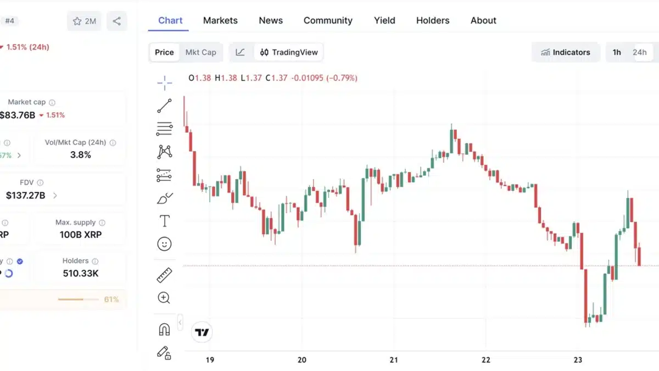Screen dimensions: 659x371
Task: Select the crosshair cursor tool
Action: [164, 82]
